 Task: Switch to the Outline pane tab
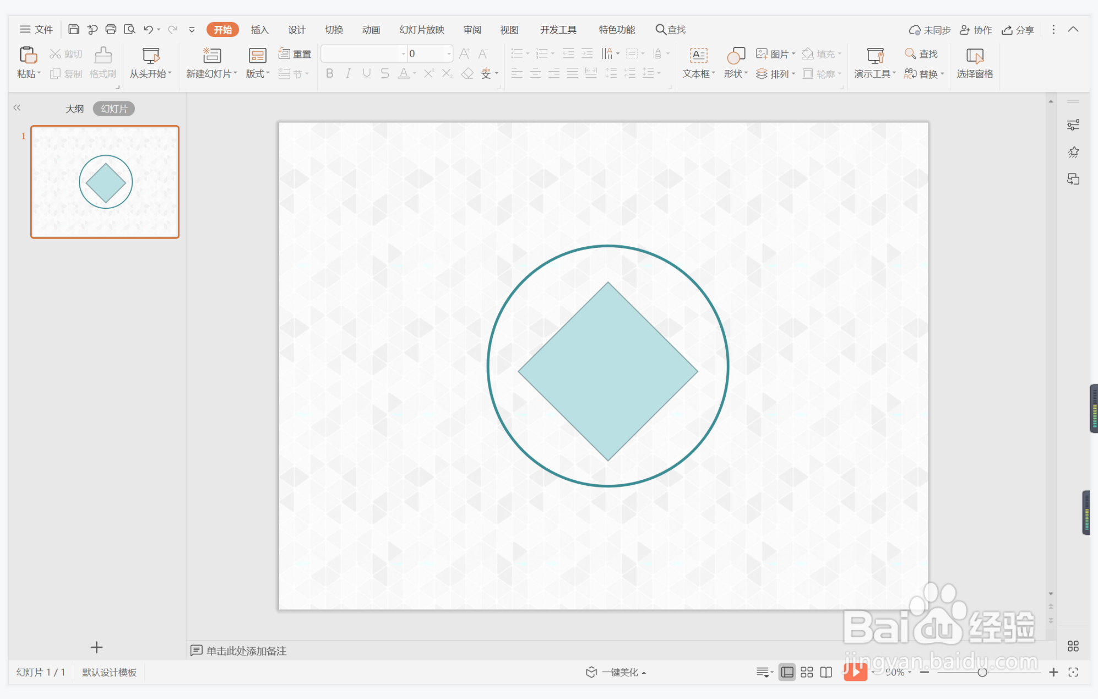point(74,109)
